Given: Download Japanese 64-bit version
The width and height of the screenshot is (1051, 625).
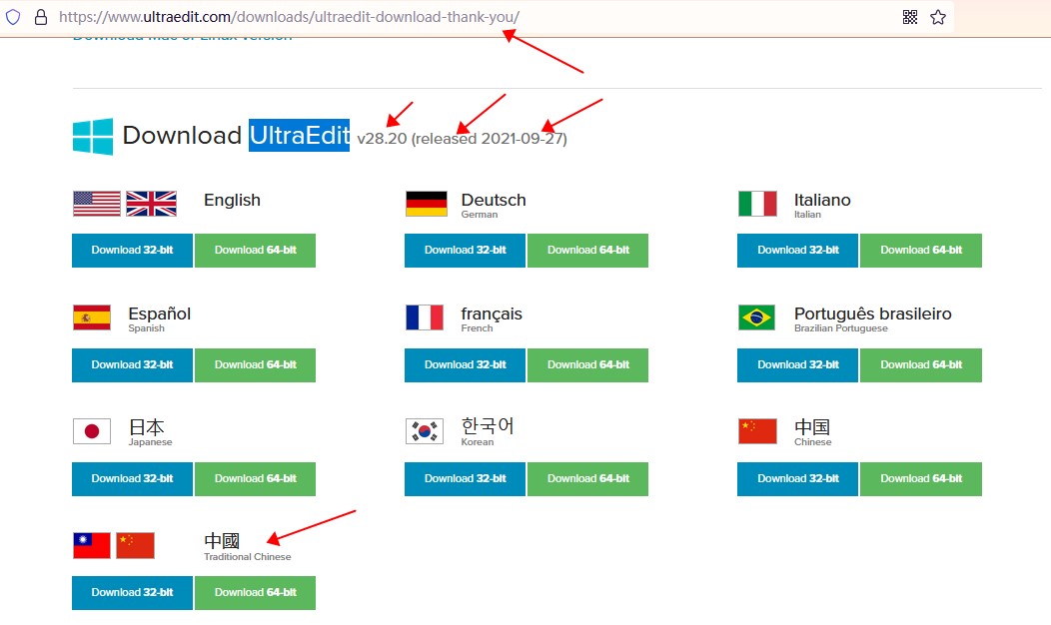Looking at the screenshot, I should pos(256,479).
